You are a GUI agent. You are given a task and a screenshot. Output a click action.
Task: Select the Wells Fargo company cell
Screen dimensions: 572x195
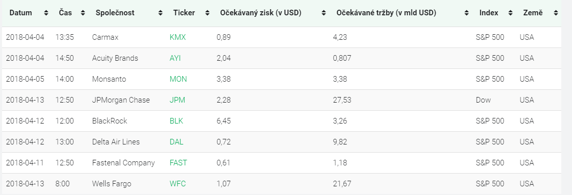pyautogui.click(x=112, y=184)
